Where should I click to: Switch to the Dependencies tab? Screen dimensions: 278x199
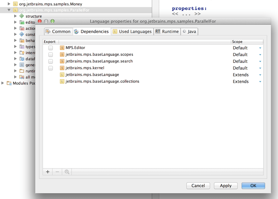click(92, 32)
